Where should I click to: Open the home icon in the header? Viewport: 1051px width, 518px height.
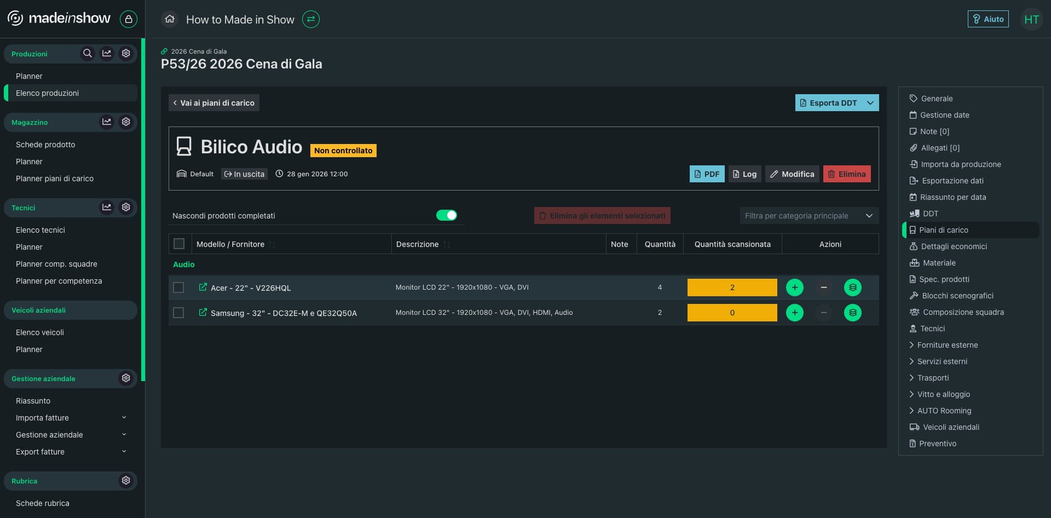pos(170,19)
